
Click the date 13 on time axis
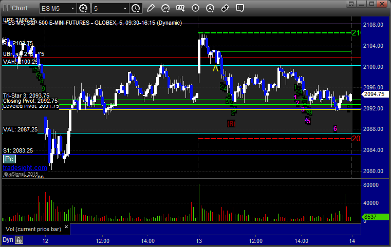coord(199,241)
